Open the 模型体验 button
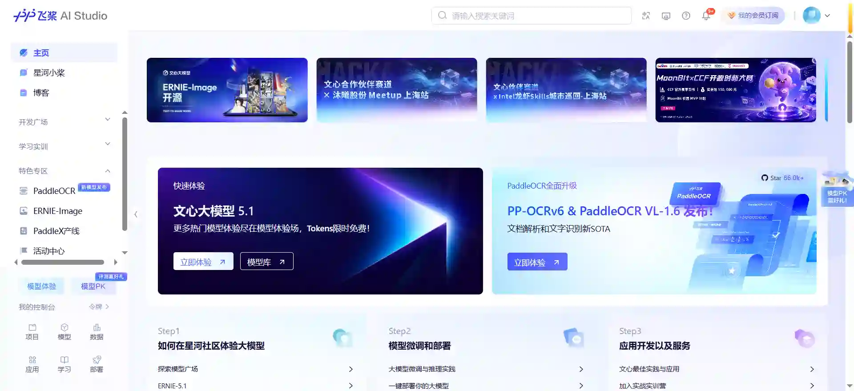Image resolution: width=854 pixels, height=391 pixels. [x=41, y=286]
